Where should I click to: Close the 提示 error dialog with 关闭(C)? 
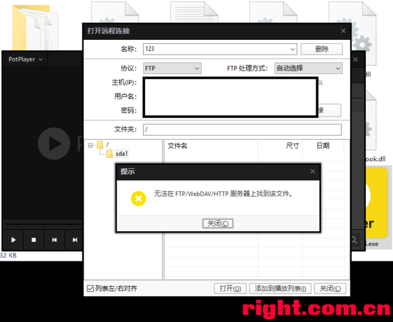tap(218, 223)
